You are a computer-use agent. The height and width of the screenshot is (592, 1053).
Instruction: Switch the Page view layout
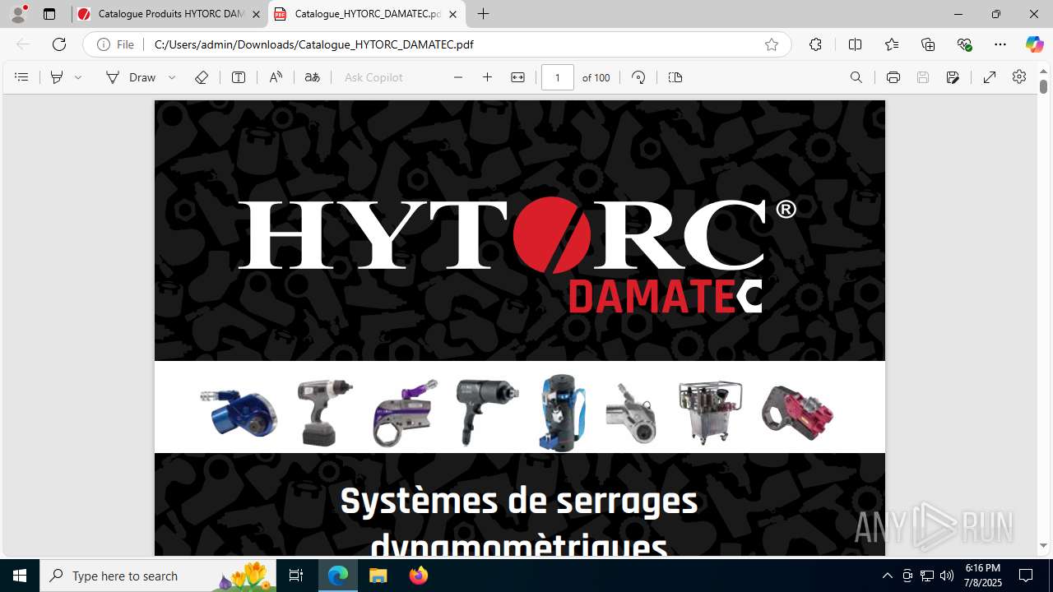tap(675, 77)
